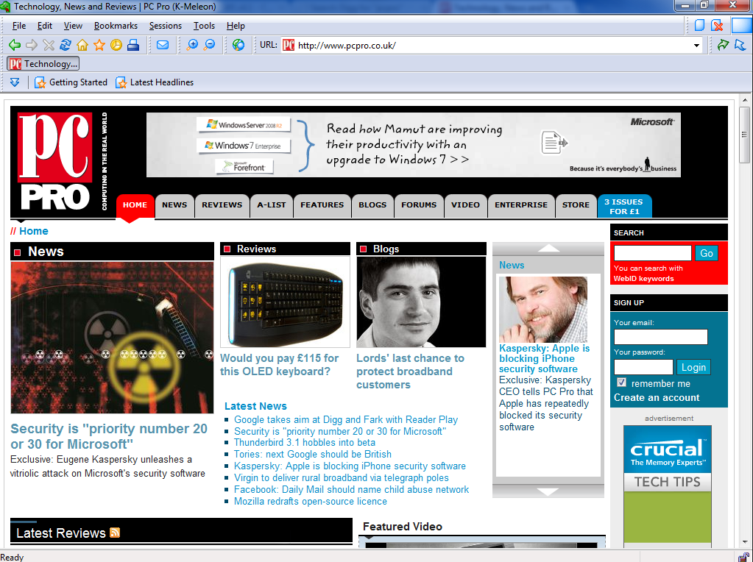
Task: Click the status bar security icon
Action: (744, 557)
